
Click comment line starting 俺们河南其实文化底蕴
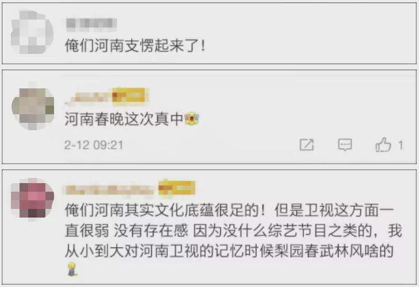point(229,211)
